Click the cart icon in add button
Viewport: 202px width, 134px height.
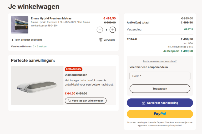69,101
